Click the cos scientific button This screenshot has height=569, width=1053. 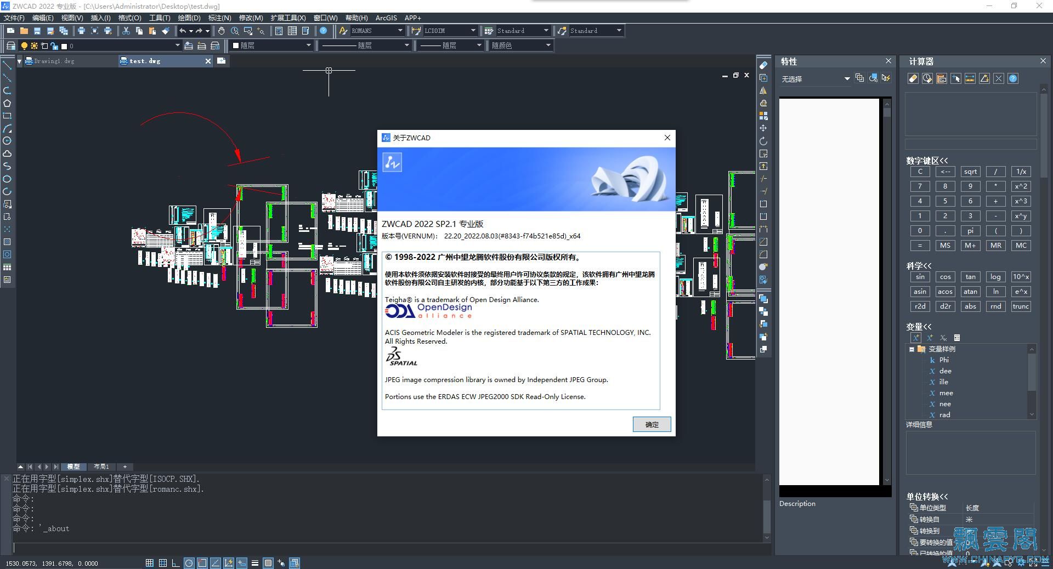(x=945, y=277)
